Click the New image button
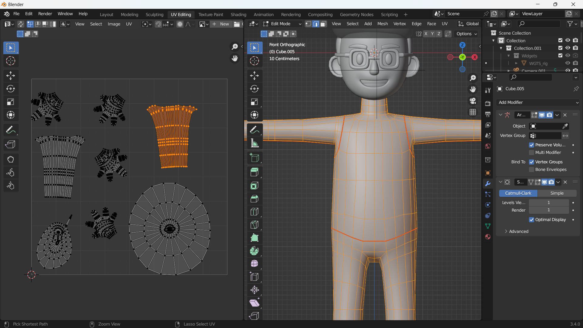 221,24
